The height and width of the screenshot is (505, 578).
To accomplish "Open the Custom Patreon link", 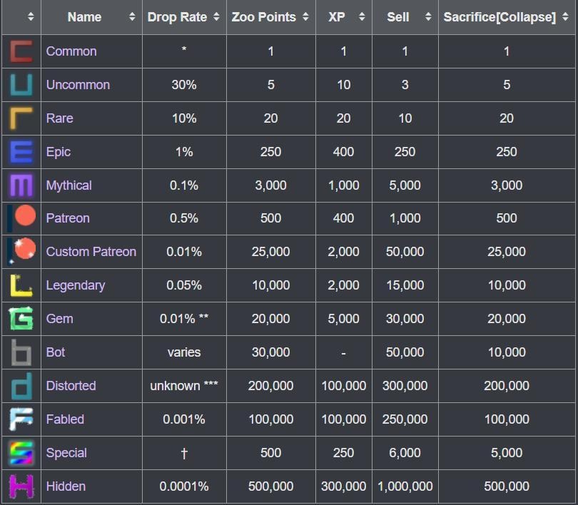I will pos(91,252).
